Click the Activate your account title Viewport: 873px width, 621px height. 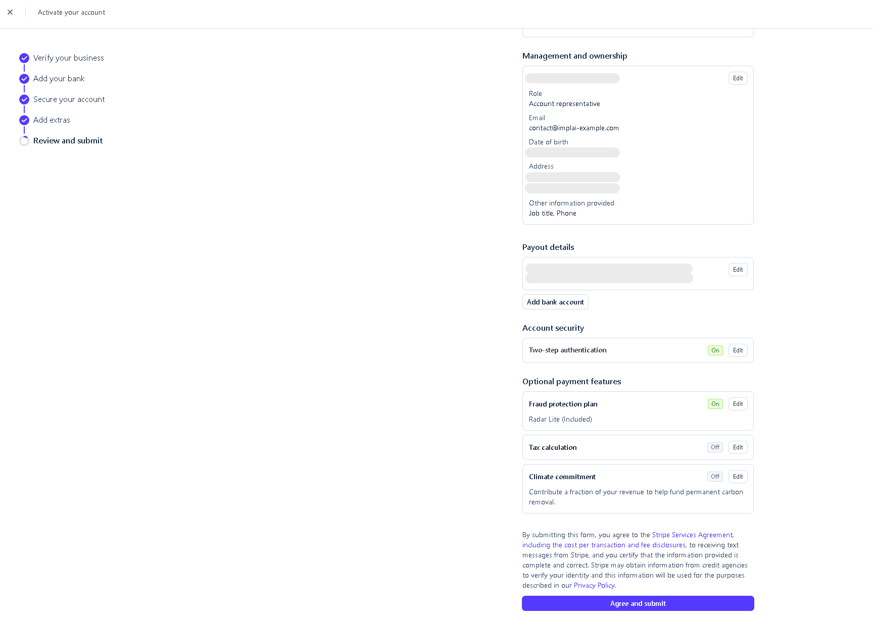point(72,13)
